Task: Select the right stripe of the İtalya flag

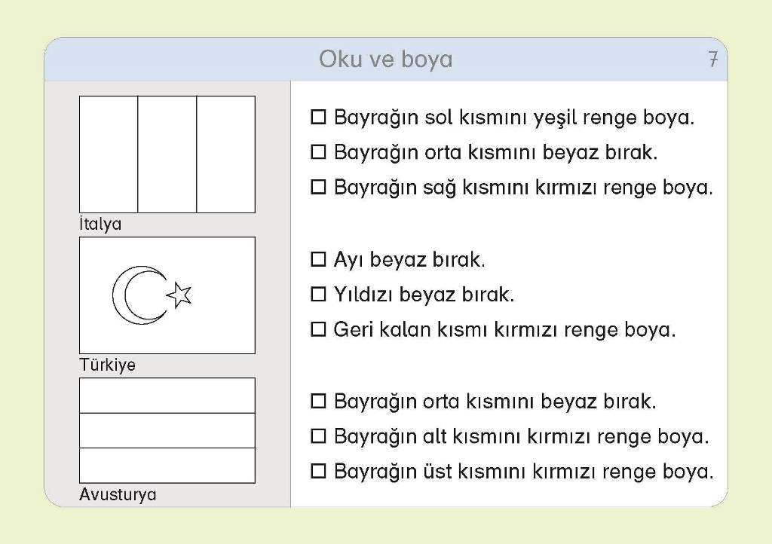Action: pyautogui.click(x=225, y=154)
